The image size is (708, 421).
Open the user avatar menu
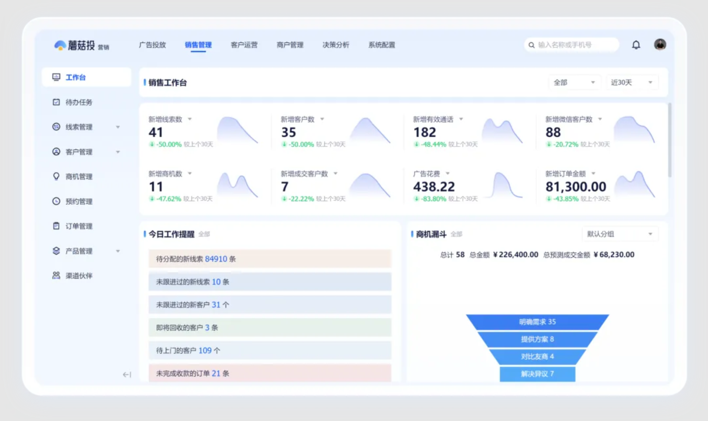(x=660, y=44)
